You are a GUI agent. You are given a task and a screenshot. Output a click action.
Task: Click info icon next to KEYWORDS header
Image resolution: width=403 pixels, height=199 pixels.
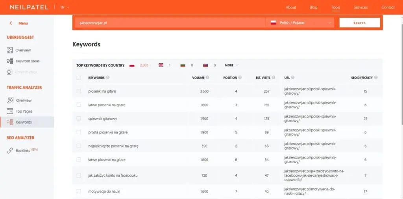tap(108, 77)
